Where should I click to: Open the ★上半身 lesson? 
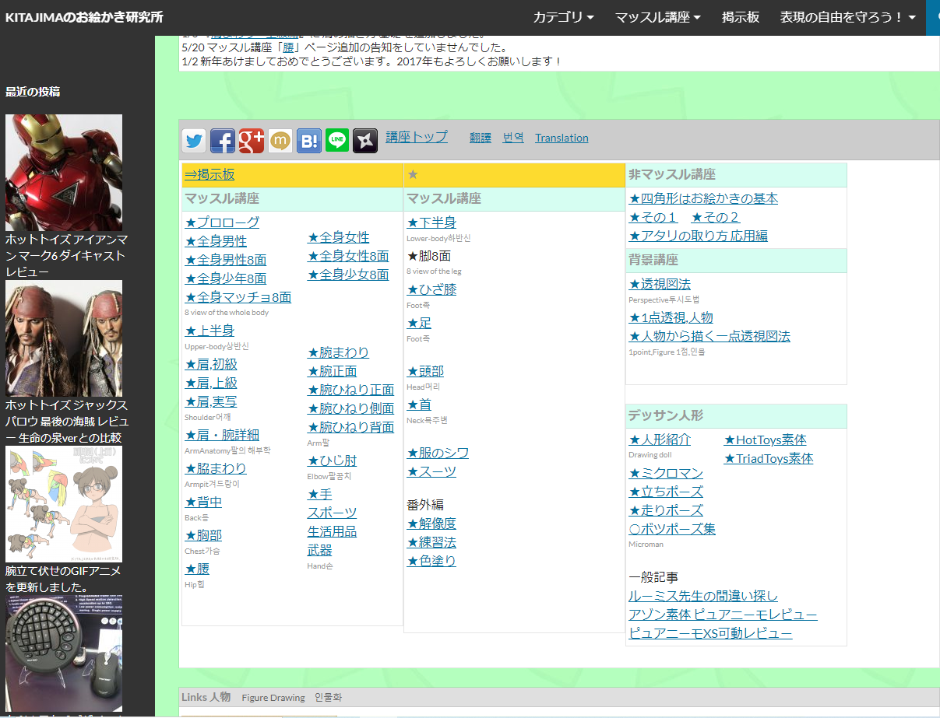pyautogui.click(x=209, y=331)
